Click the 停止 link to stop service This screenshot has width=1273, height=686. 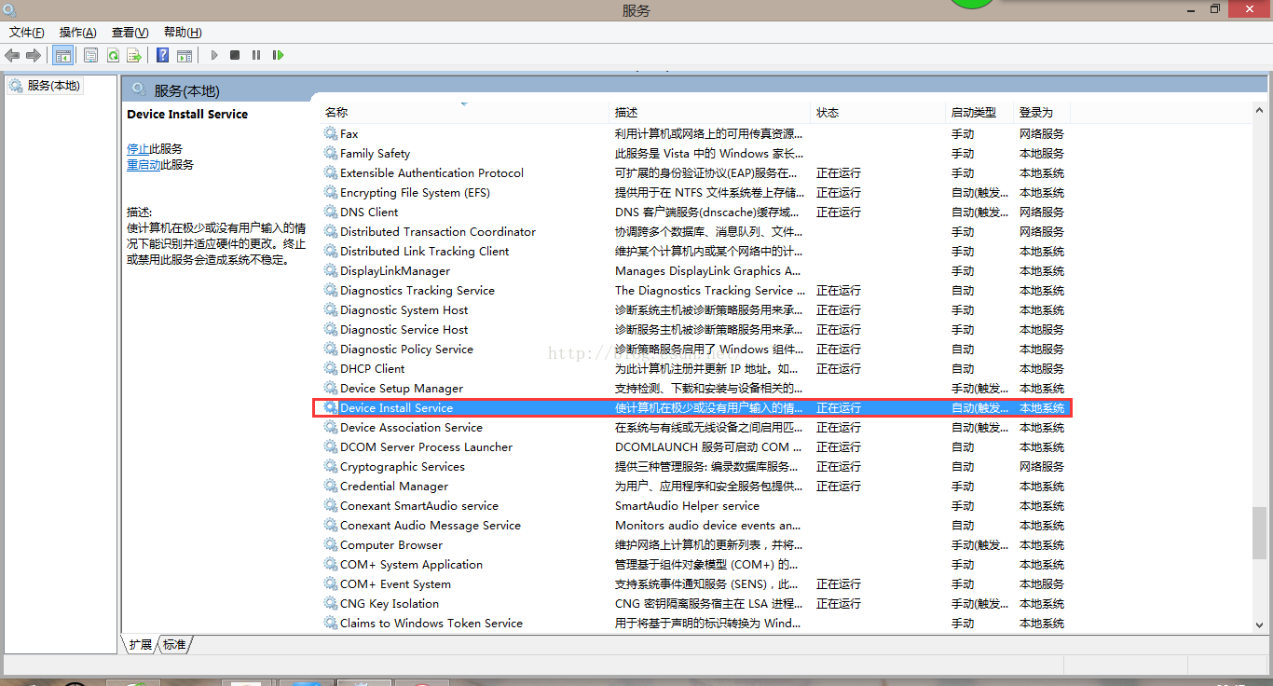pos(138,148)
